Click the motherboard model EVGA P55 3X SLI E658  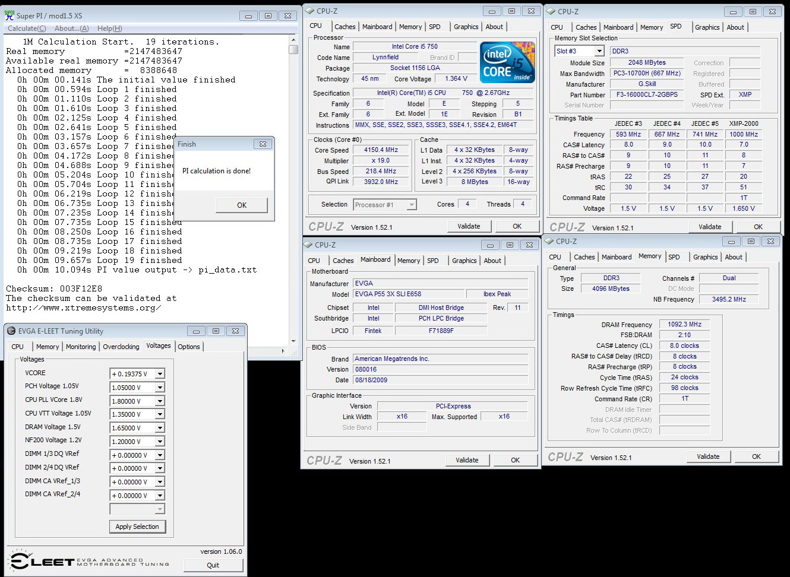tap(408, 294)
